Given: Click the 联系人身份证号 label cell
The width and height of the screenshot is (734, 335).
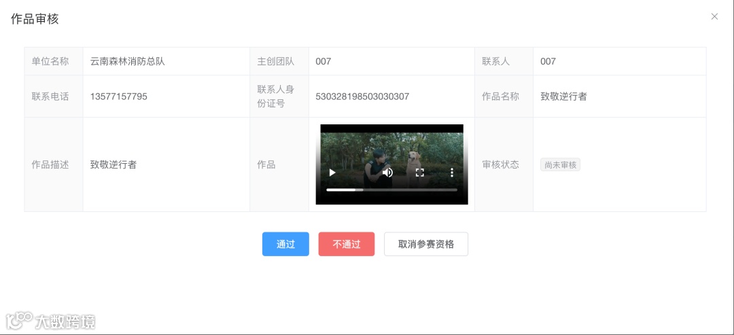Looking at the screenshot, I should pos(279,96).
